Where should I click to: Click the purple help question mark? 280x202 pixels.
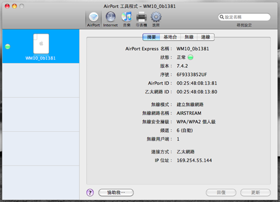90,193
